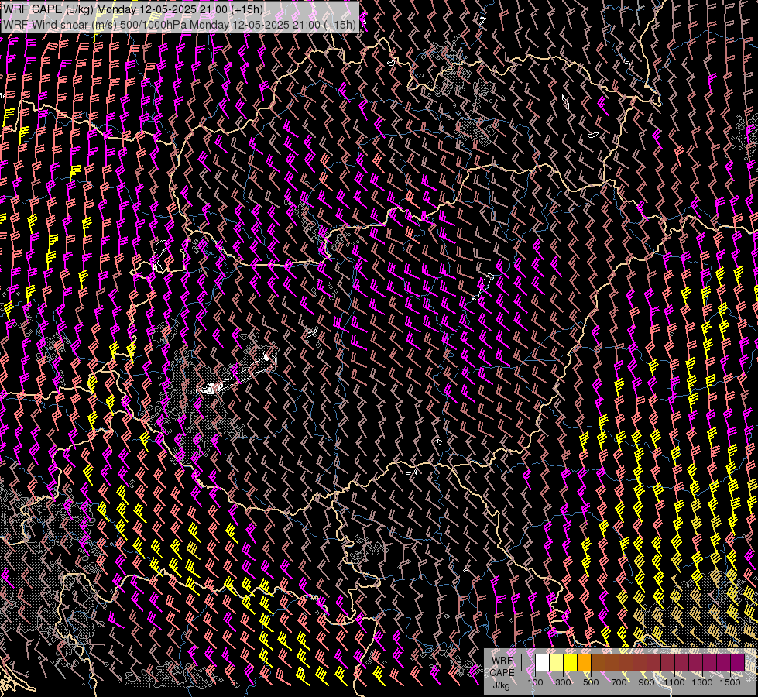Click the 1500 legend value
The height and width of the screenshot is (697, 758).
click(730, 682)
